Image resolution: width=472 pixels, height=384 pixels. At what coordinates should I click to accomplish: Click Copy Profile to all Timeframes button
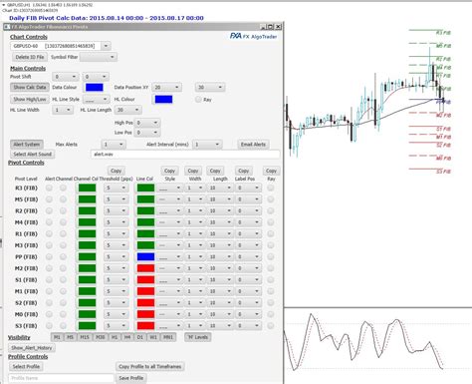[x=150, y=366]
